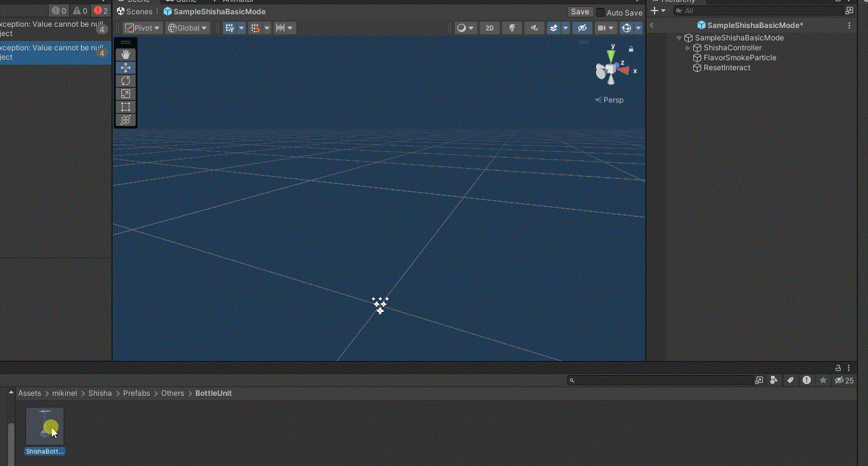Open Search by Label in Project panel
This screenshot has height=466, width=868.
pyautogui.click(x=790, y=380)
